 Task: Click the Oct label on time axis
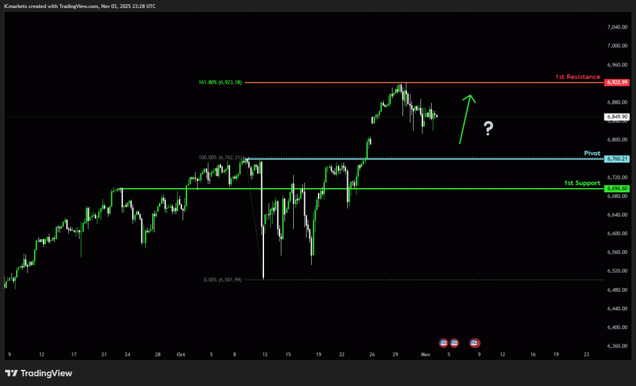[x=181, y=355]
